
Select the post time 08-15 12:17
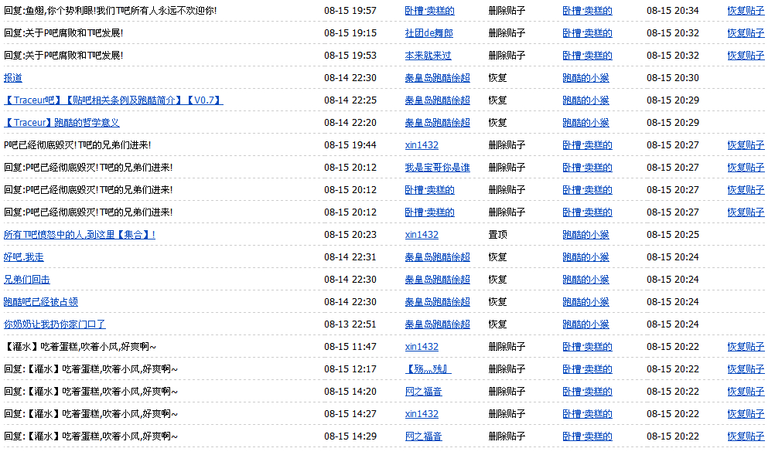pyautogui.click(x=350, y=369)
